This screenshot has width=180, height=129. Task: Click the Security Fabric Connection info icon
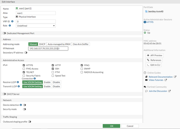click(34, 79)
